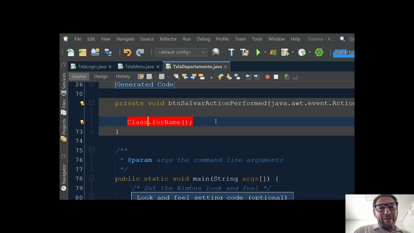Viewport: 414px width, 233px height.
Task: Click the Shift Line Right icon
Action: [x=256, y=77]
